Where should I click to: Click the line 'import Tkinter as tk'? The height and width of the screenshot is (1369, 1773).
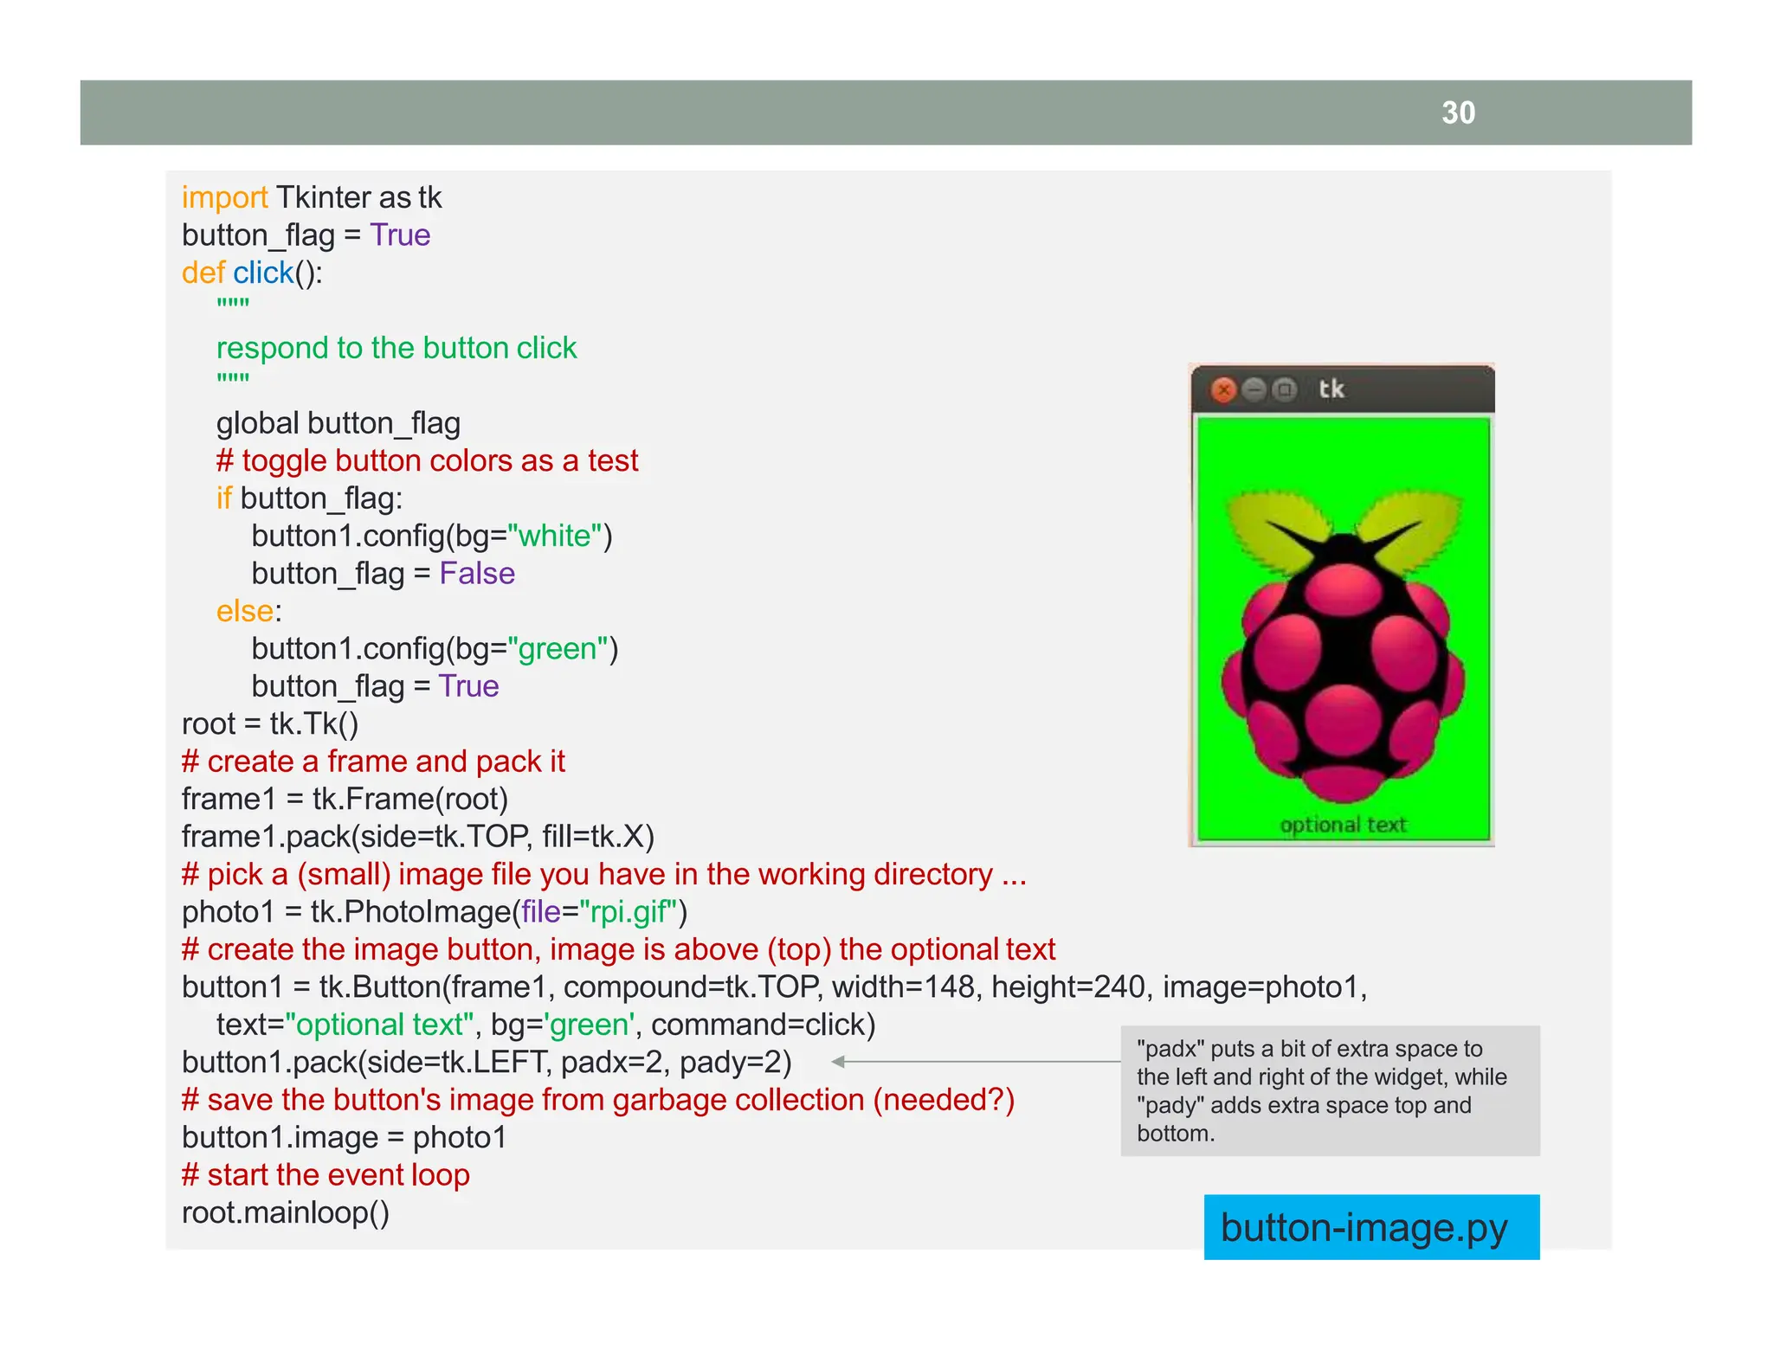[x=312, y=197]
